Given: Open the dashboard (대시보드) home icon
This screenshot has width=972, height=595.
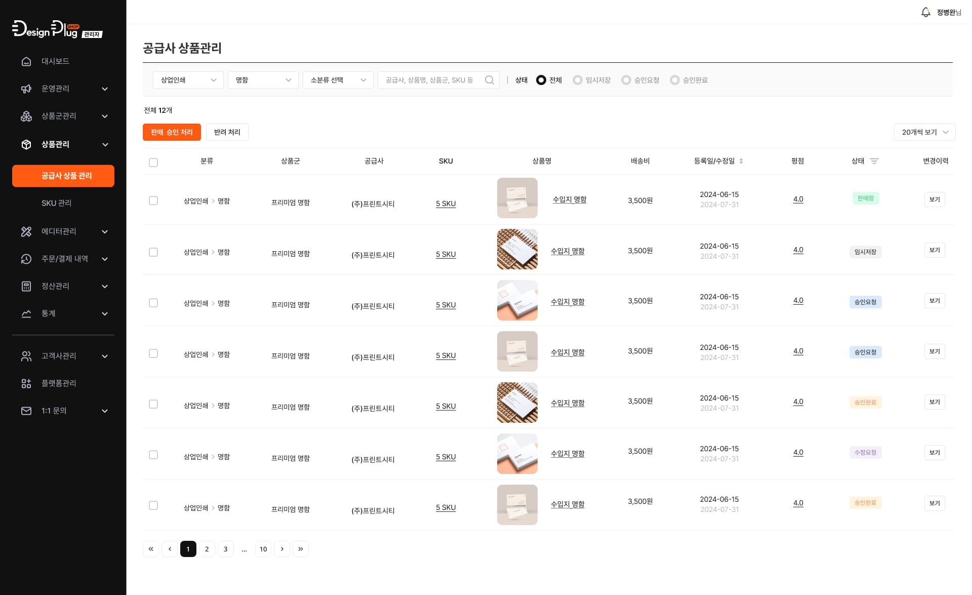Looking at the screenshot, I should (26, 61).
